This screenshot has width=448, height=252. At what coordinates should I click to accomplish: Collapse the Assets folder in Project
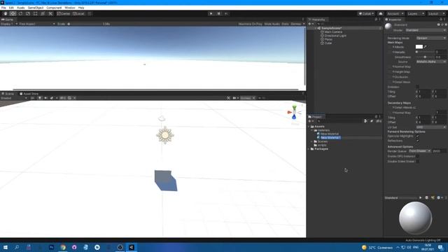(309, 126)
